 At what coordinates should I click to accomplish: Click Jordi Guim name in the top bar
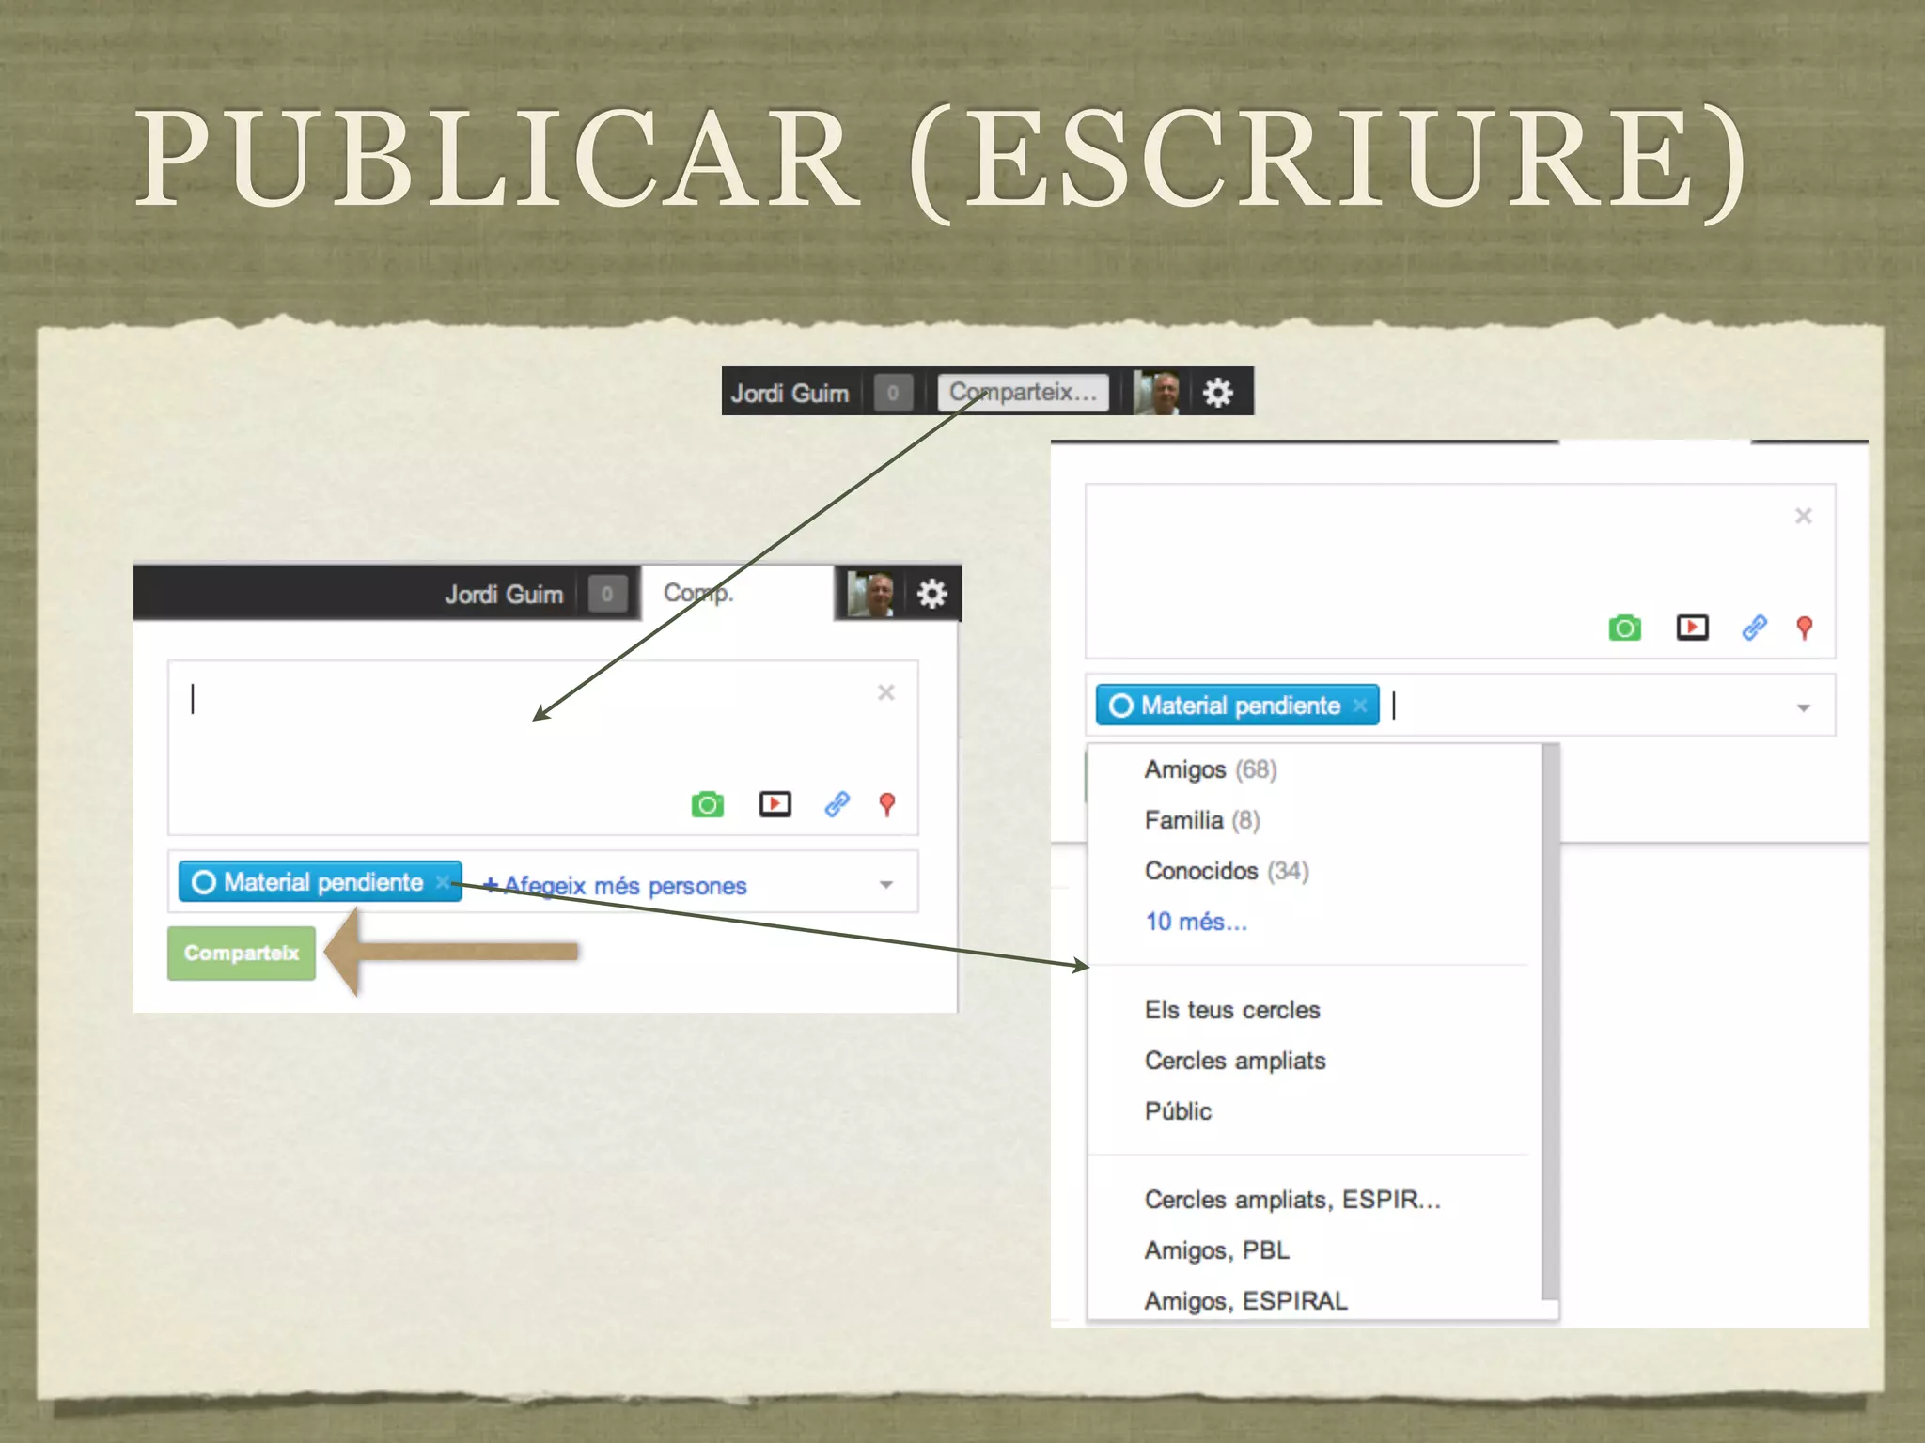click(x=790, y=393)
